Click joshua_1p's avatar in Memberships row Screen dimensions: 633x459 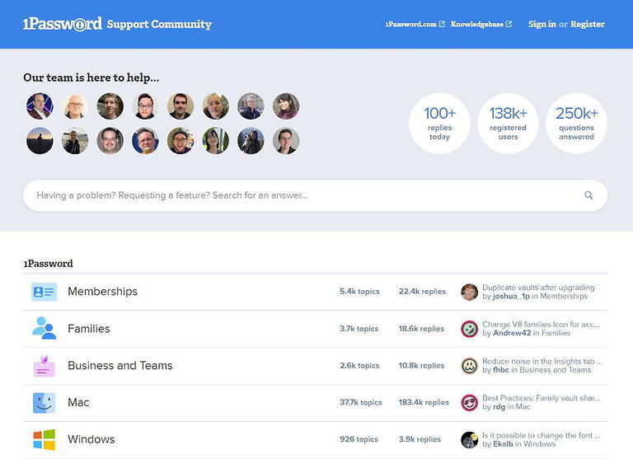click(469, 292)
